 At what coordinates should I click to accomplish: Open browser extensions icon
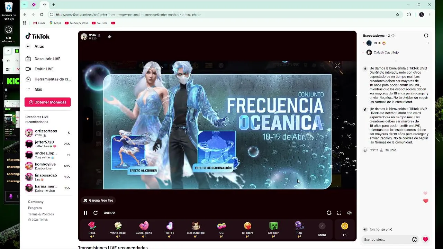(409, 15)
